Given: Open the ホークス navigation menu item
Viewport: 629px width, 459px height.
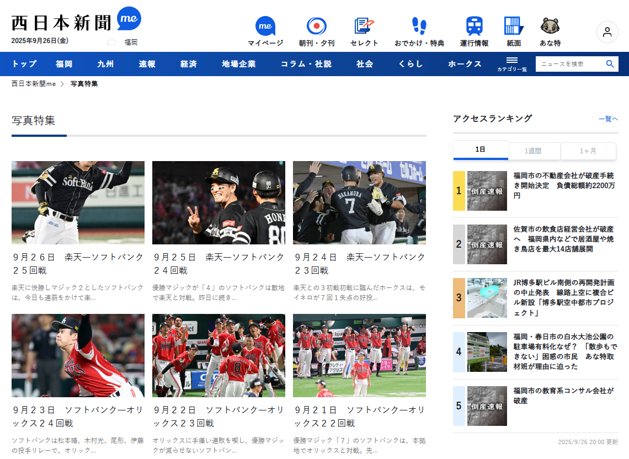Looking at the screenshot, I should pyautogui.click(x=465, y=64).
